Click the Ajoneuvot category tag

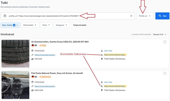(45, 77)
